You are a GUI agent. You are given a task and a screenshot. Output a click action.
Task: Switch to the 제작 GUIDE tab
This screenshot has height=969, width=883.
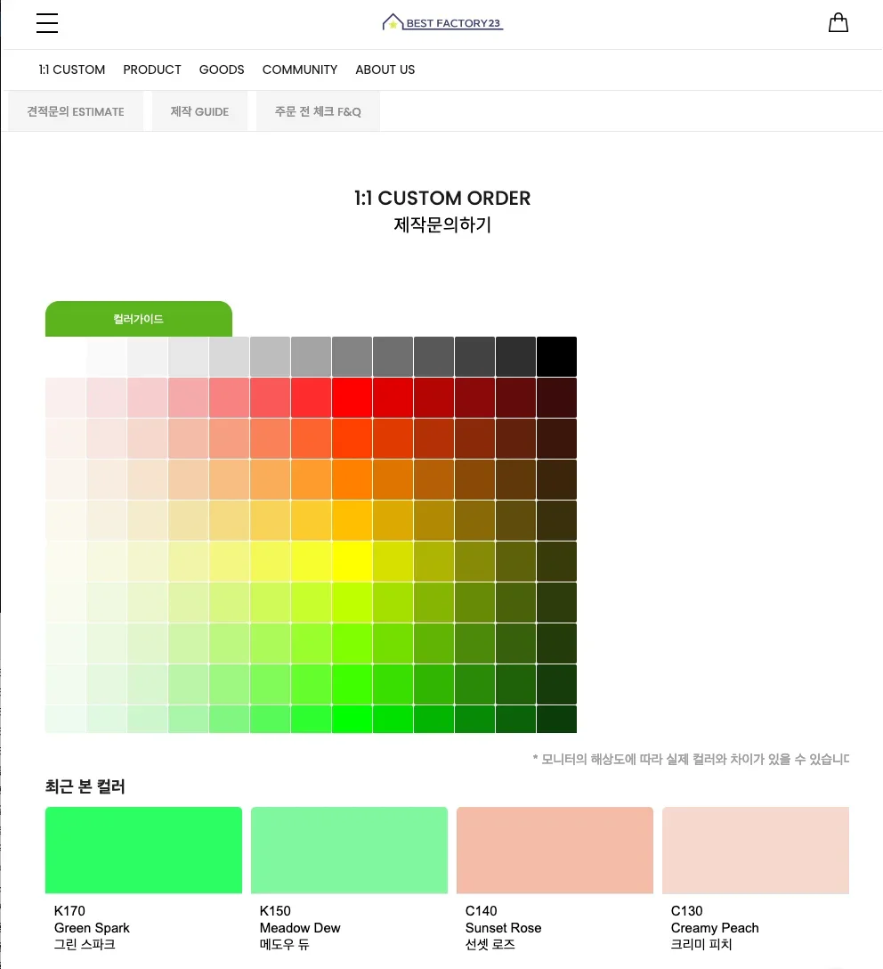click(x=199, y=111)
